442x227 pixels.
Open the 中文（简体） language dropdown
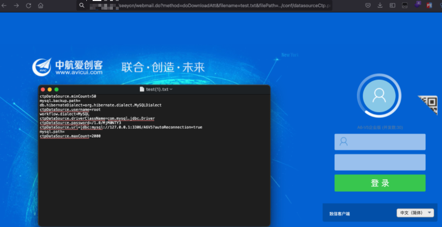[x=415, y=213]
